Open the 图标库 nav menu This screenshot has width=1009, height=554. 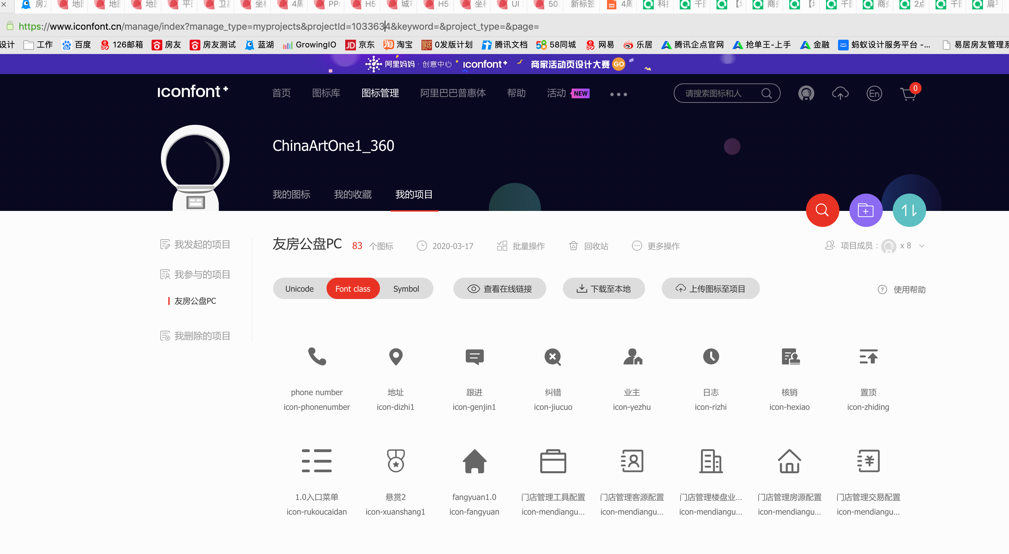coord(326,93)
